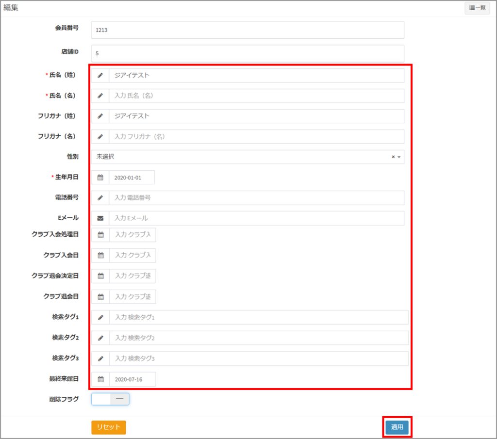Viewport: 497px width, 439px height.
Task: Click the pencil icon beside 氏名（姓）
Action: tap(100, 76)
